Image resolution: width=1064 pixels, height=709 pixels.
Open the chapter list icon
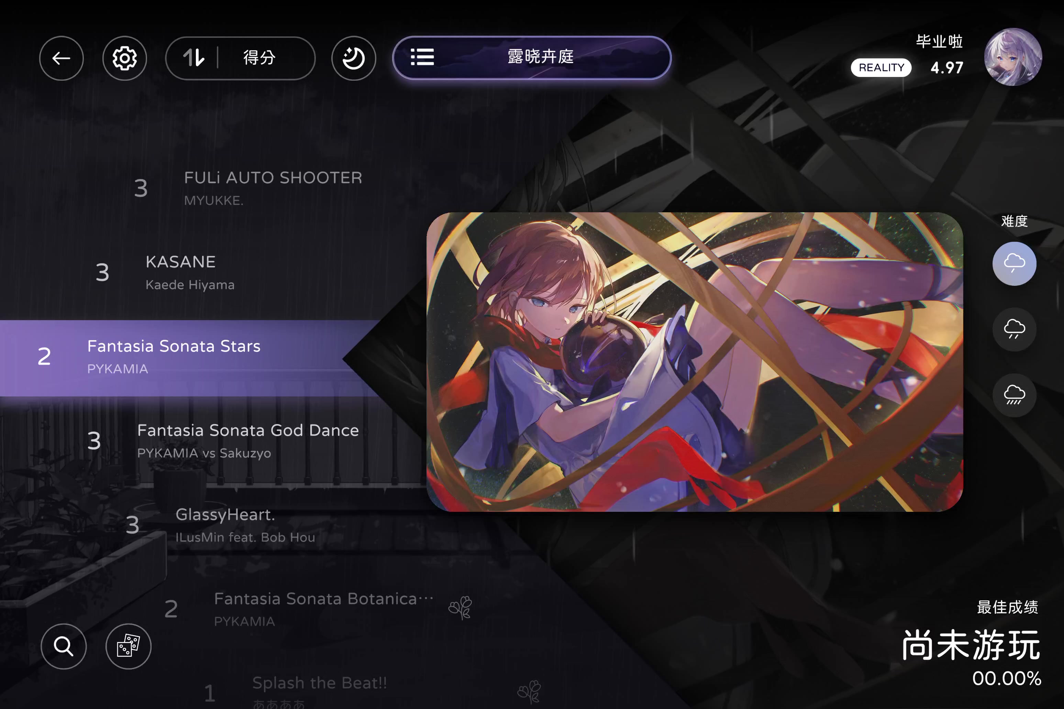[x=422, y=57]
